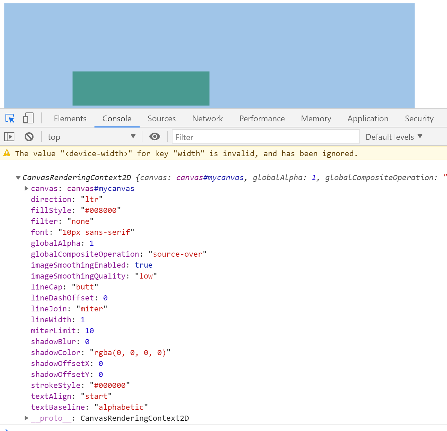Select the filter "none" value

click(80, 221)
